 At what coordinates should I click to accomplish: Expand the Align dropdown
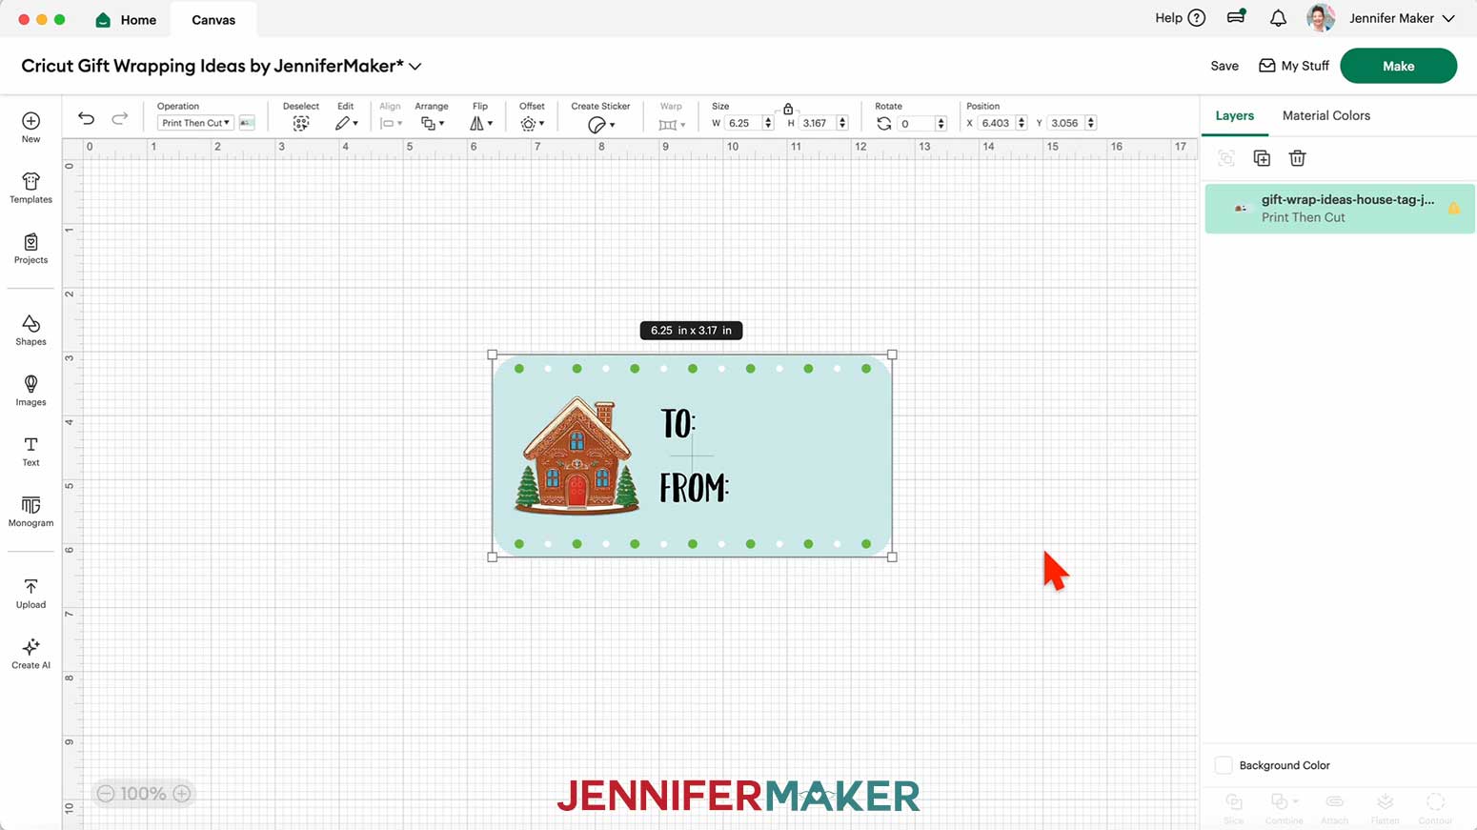click(x=391, y=124)
